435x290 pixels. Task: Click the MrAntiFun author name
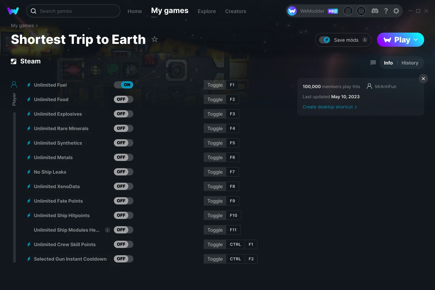coord(386,87)
